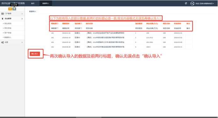The height and width of the screenshot is (118, 218).
Task: Click the yen icon beside 资金管理
Action: 3,19
